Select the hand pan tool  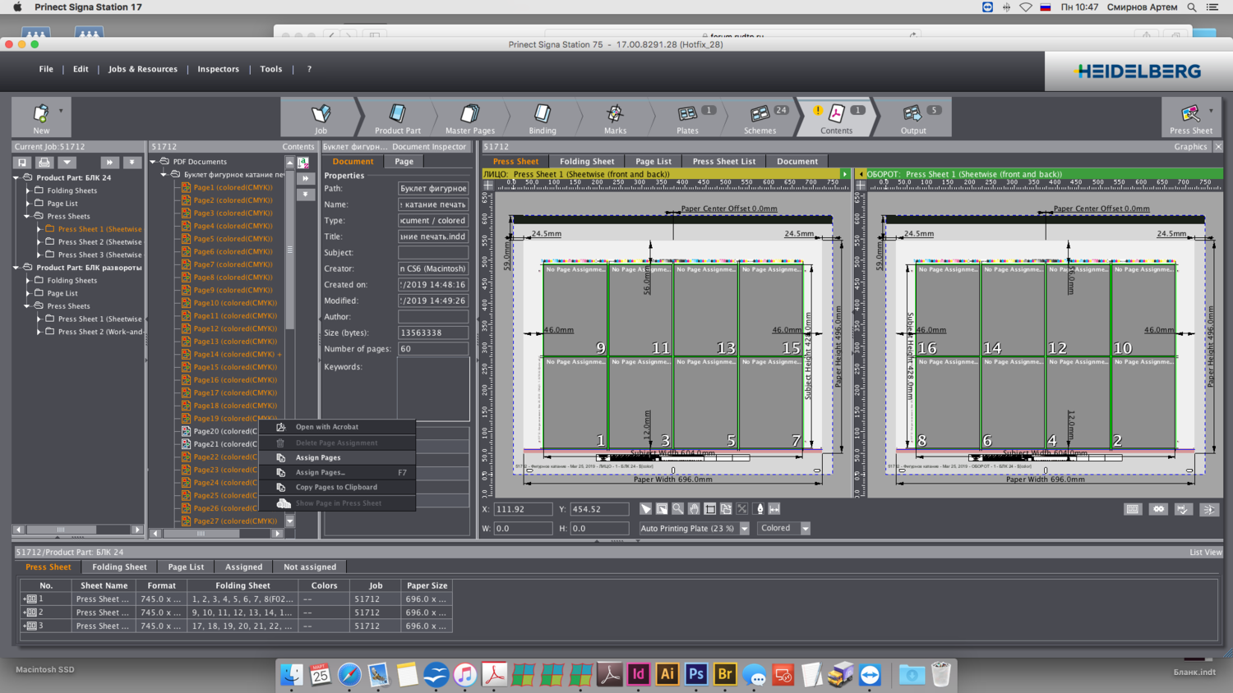(694, 509)
